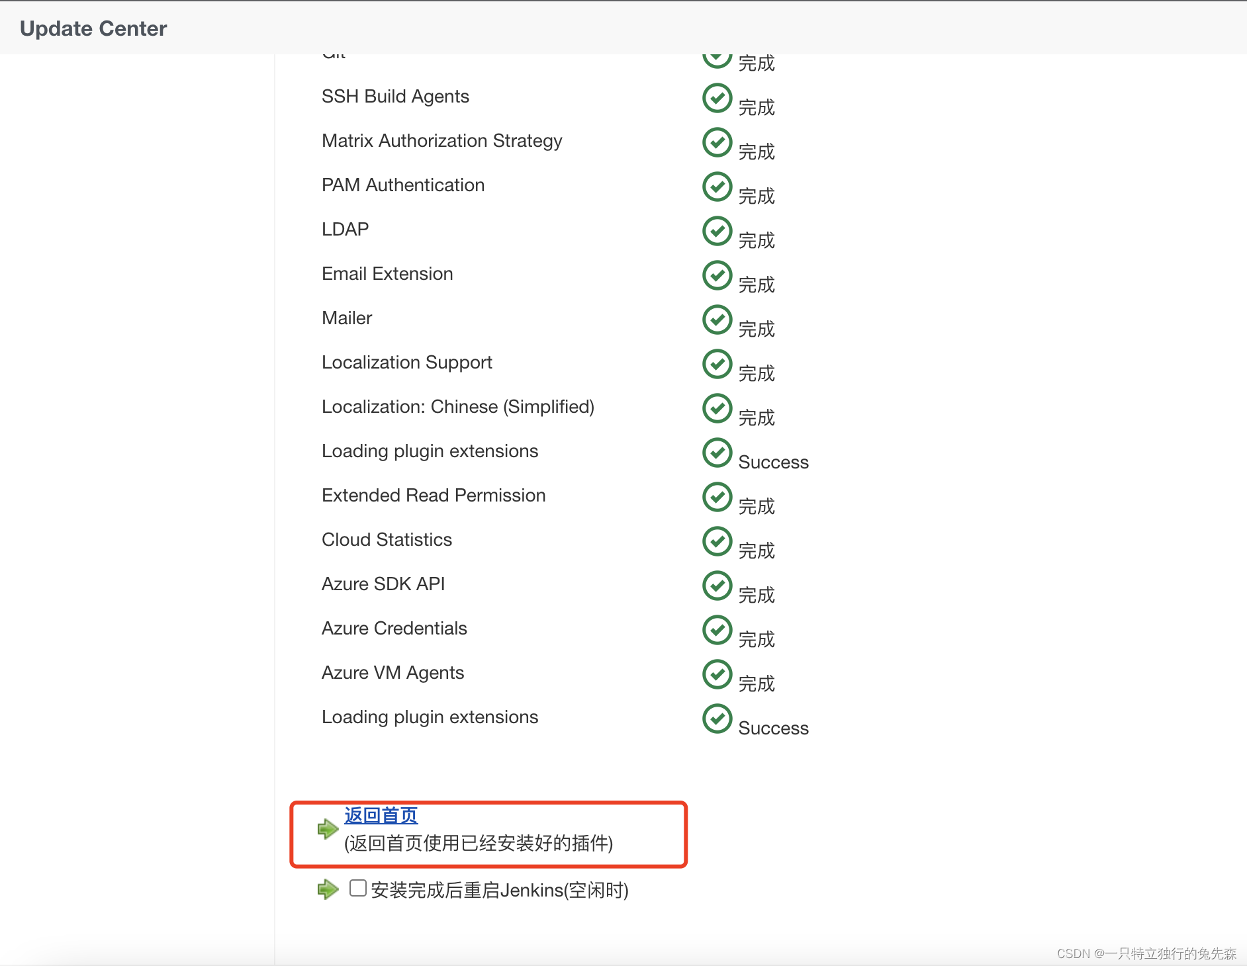Click the checkmark for Localization: Chinese (Simplified)
The image size is (1247, 966).
point(717,408)
